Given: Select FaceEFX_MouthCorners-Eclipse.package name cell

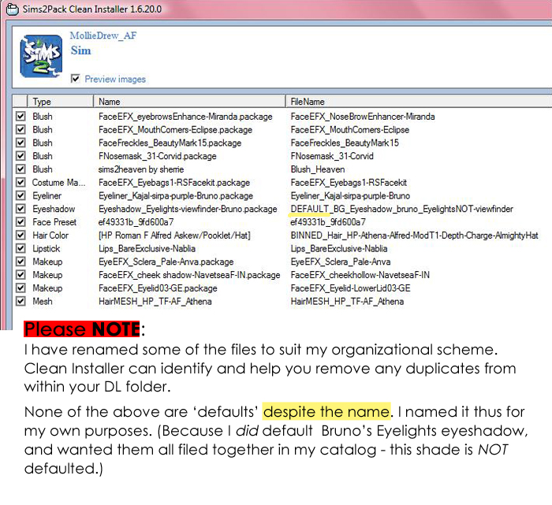Looking at the screenshot, I should (x=175, y=130).
